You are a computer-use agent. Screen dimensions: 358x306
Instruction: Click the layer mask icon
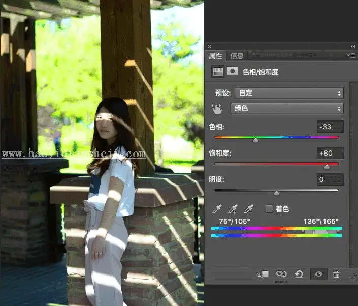232,71
